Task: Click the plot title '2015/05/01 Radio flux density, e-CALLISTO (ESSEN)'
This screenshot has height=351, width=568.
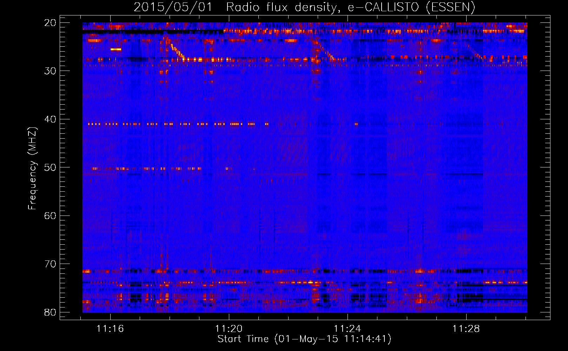Action: 304,7
